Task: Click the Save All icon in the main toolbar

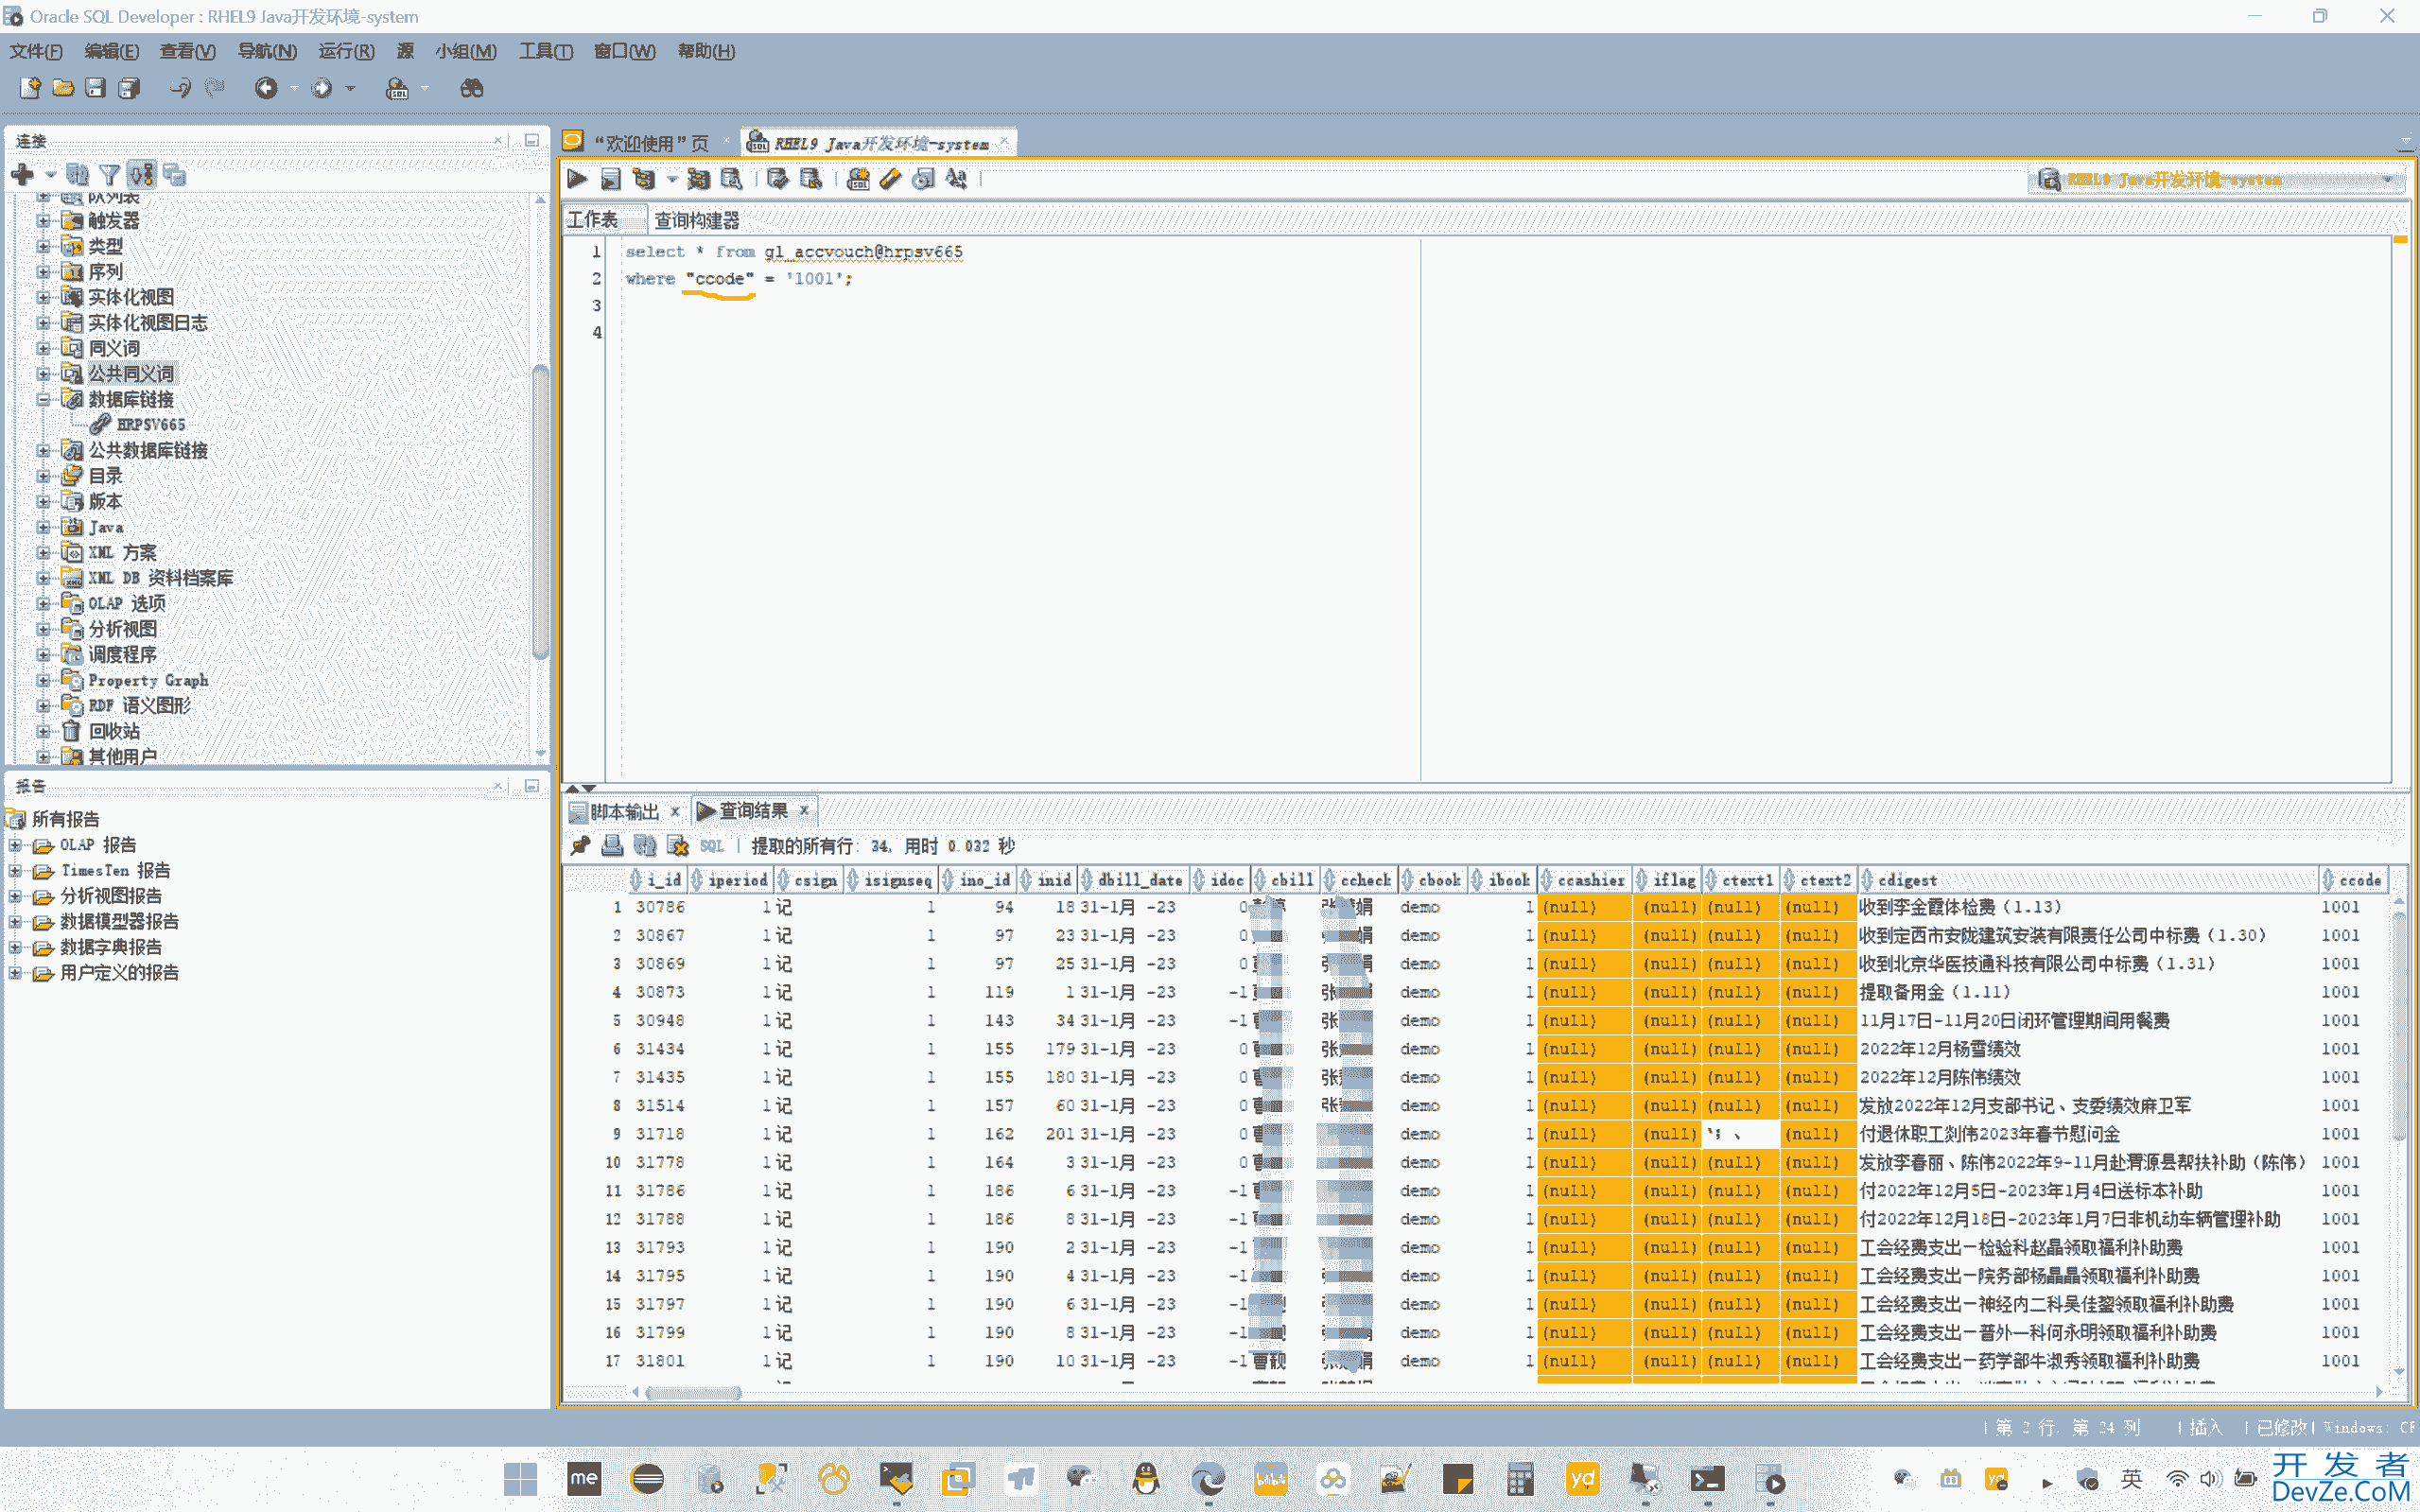Action: (129, 88)
